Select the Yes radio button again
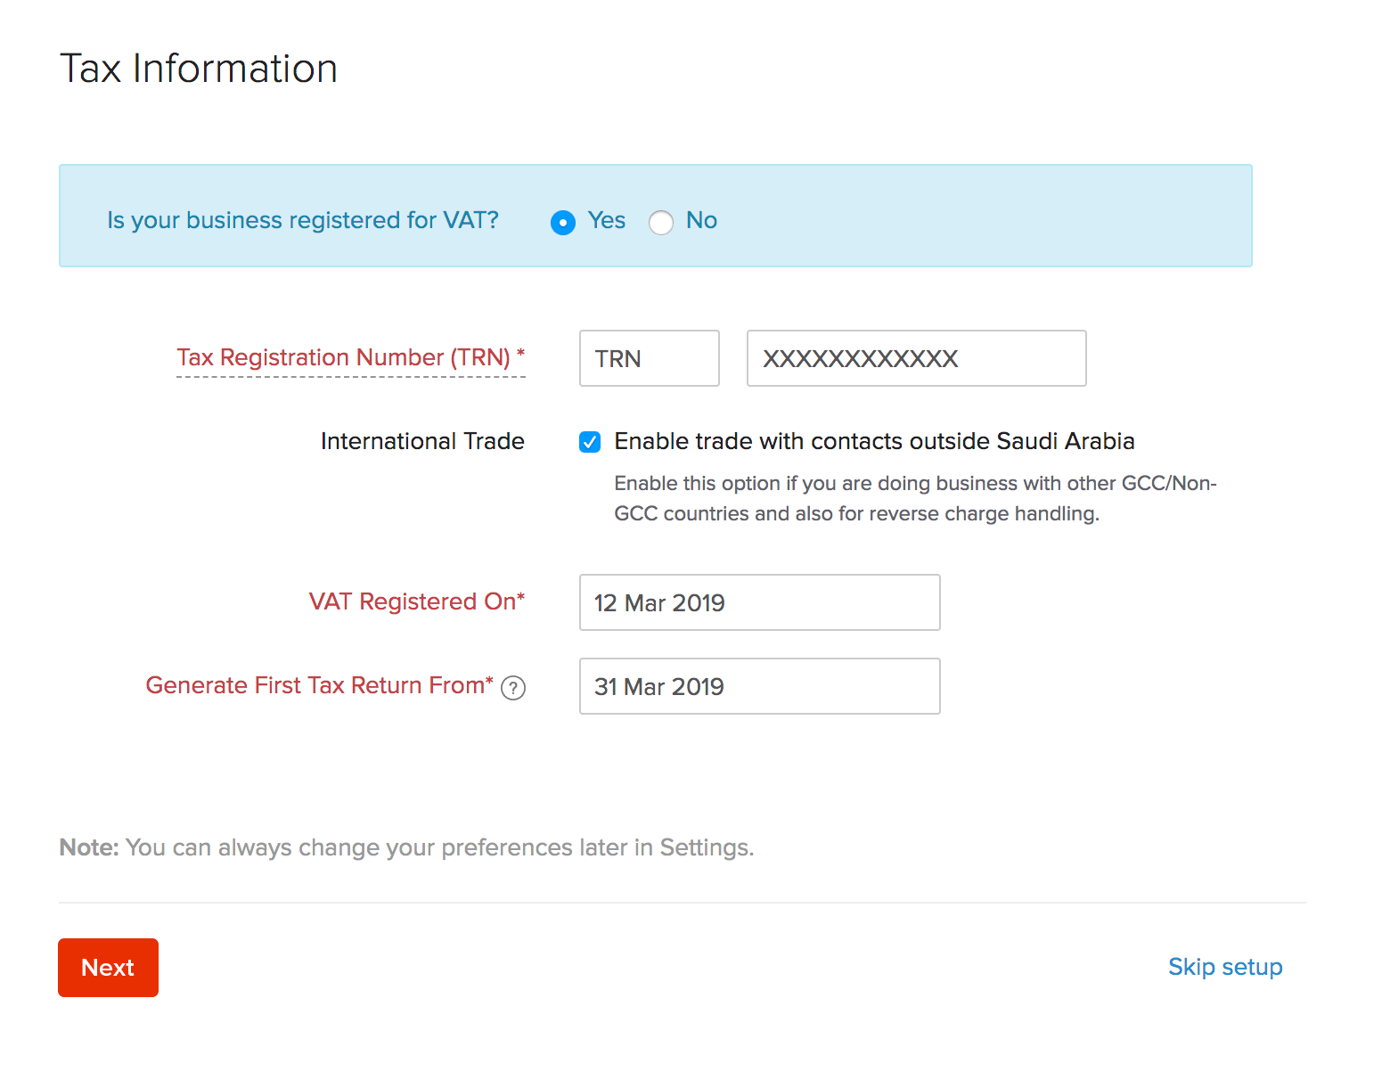 pyautogui.click(x=563, y=223)
